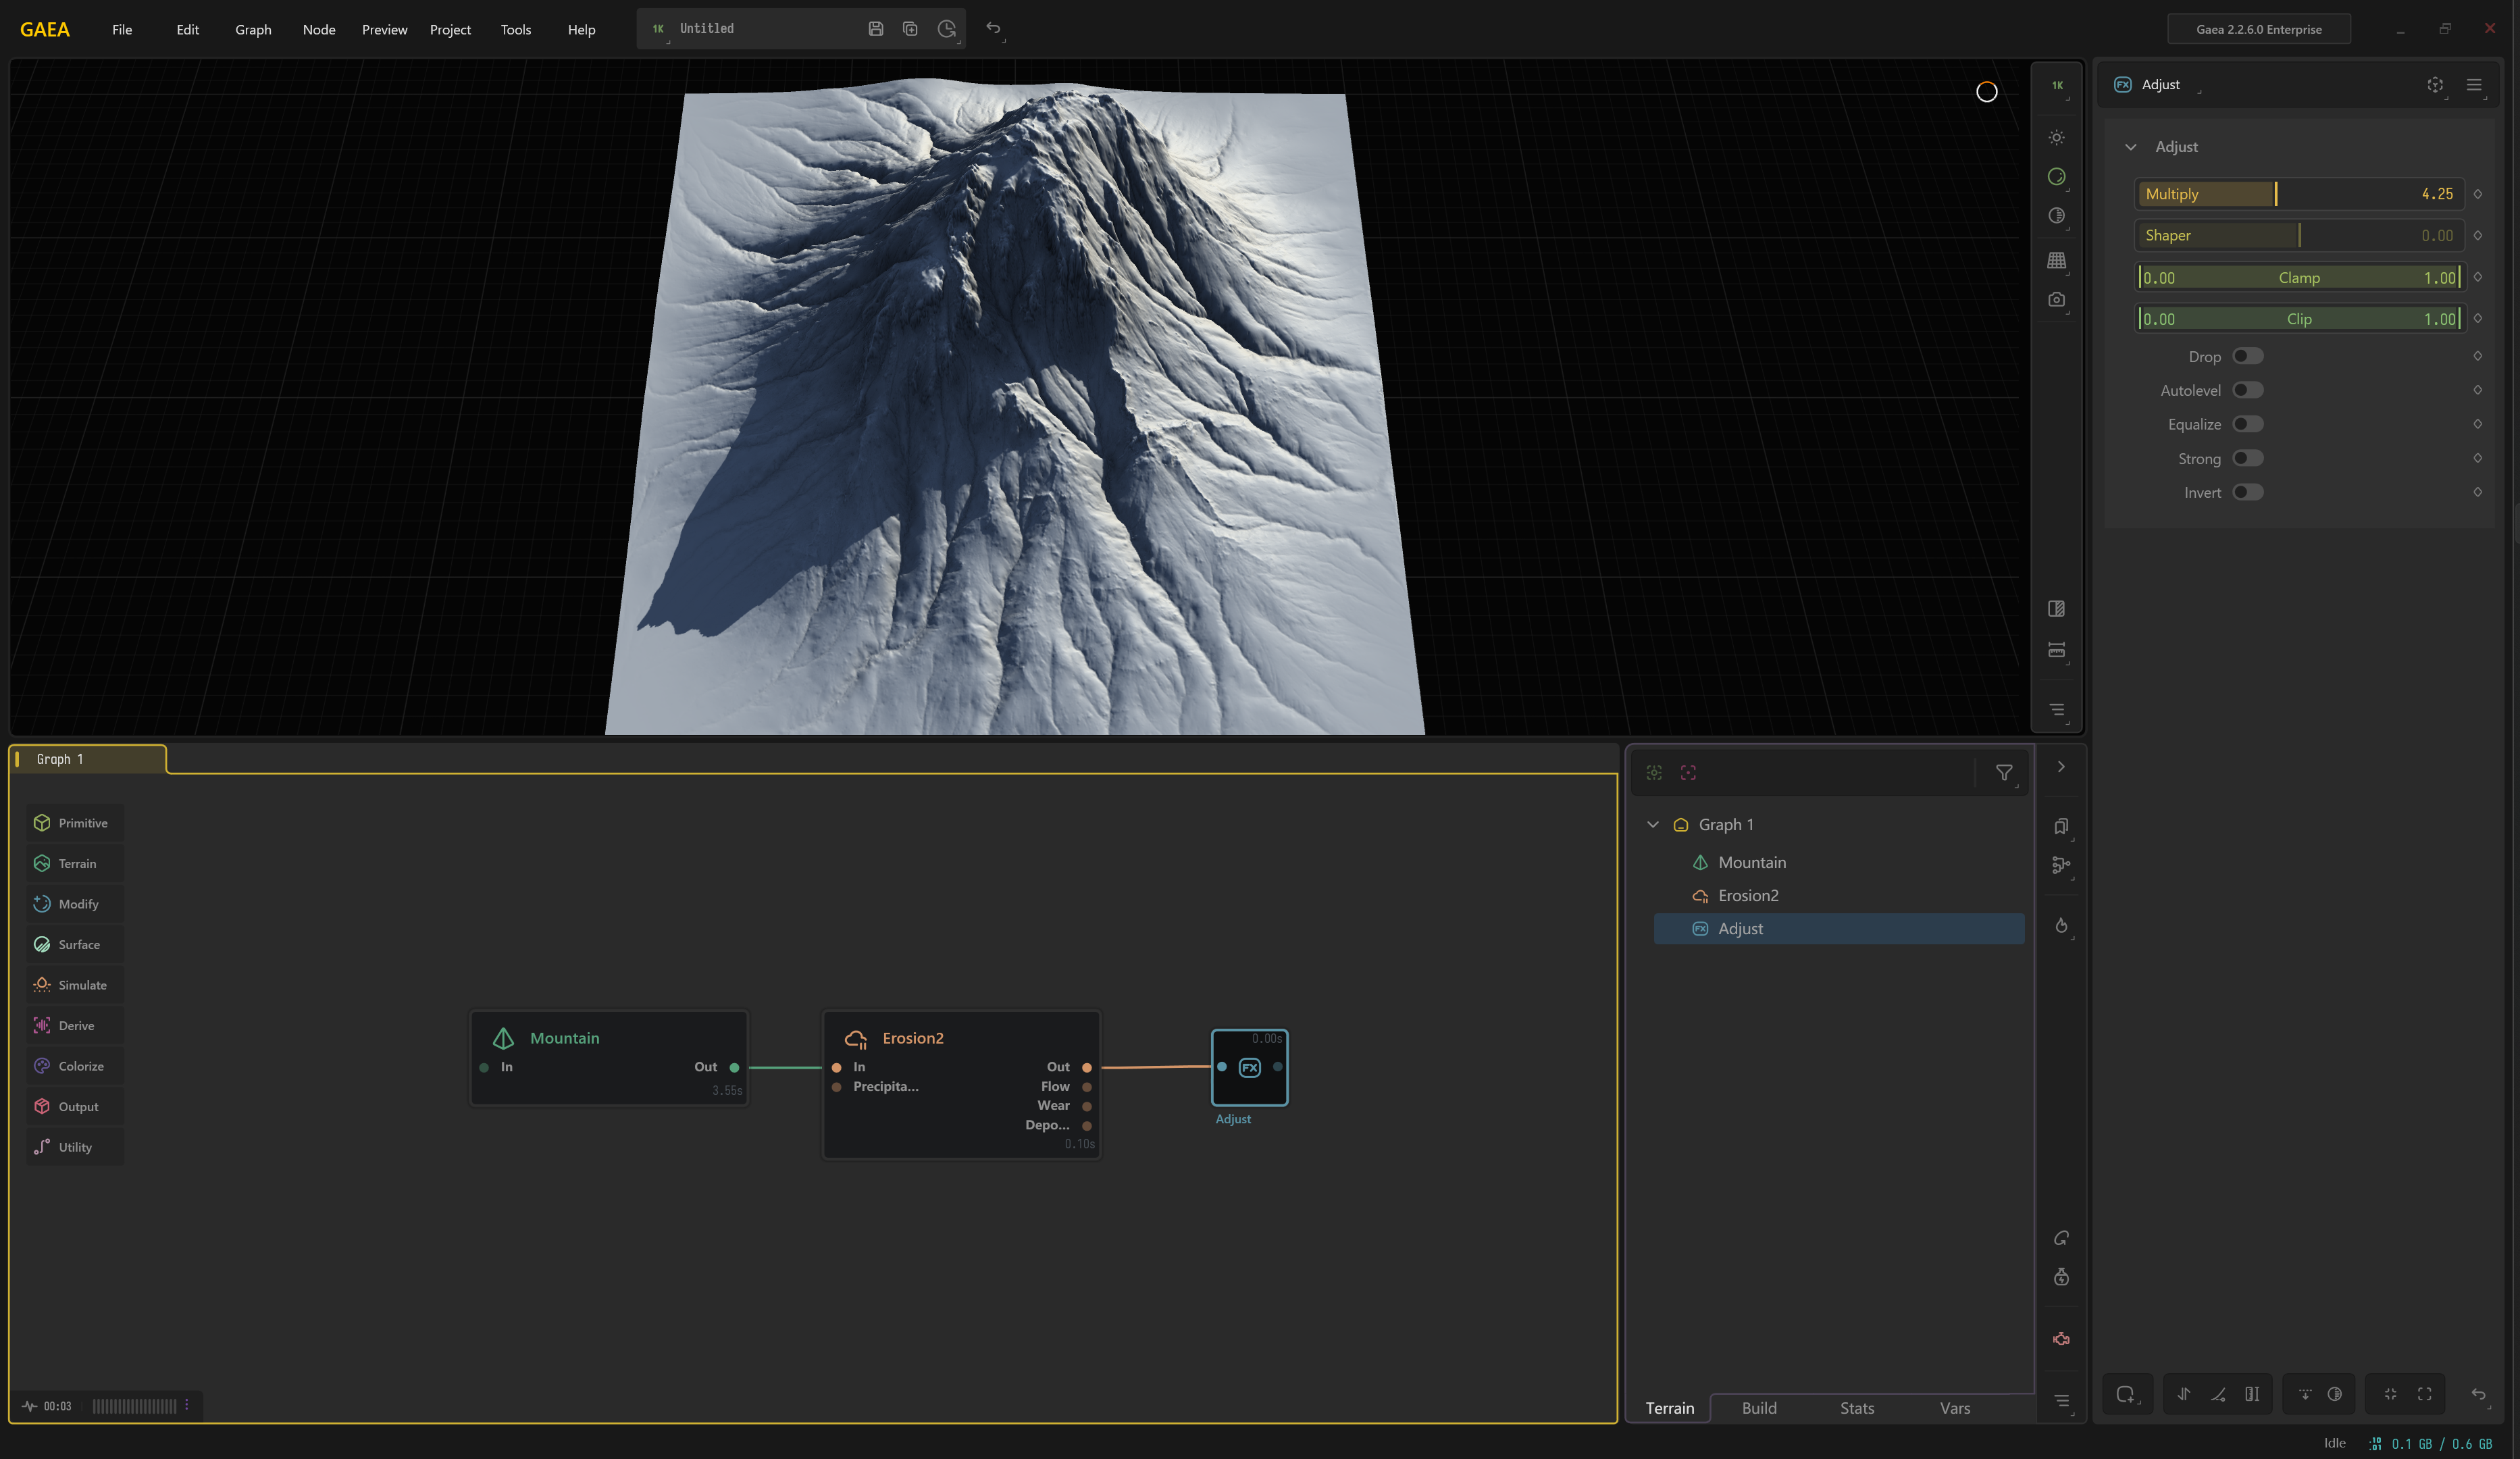Click the save file icon
This screenshot has height=1459, width=2520.
[875, 29]
